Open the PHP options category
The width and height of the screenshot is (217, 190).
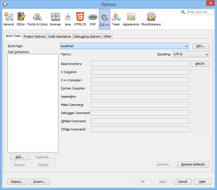coord(93,19)
